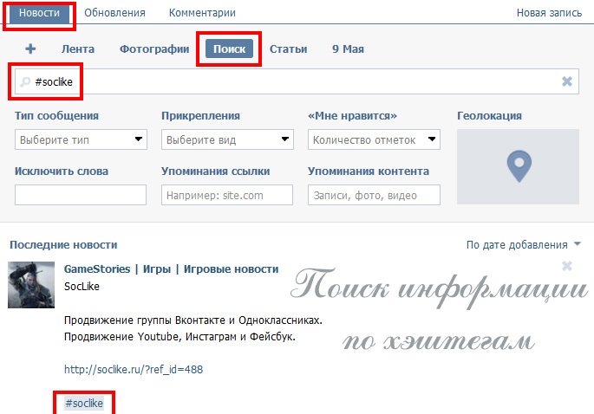
Task: Switch to the Обновления tab
Action: [114, 13]
